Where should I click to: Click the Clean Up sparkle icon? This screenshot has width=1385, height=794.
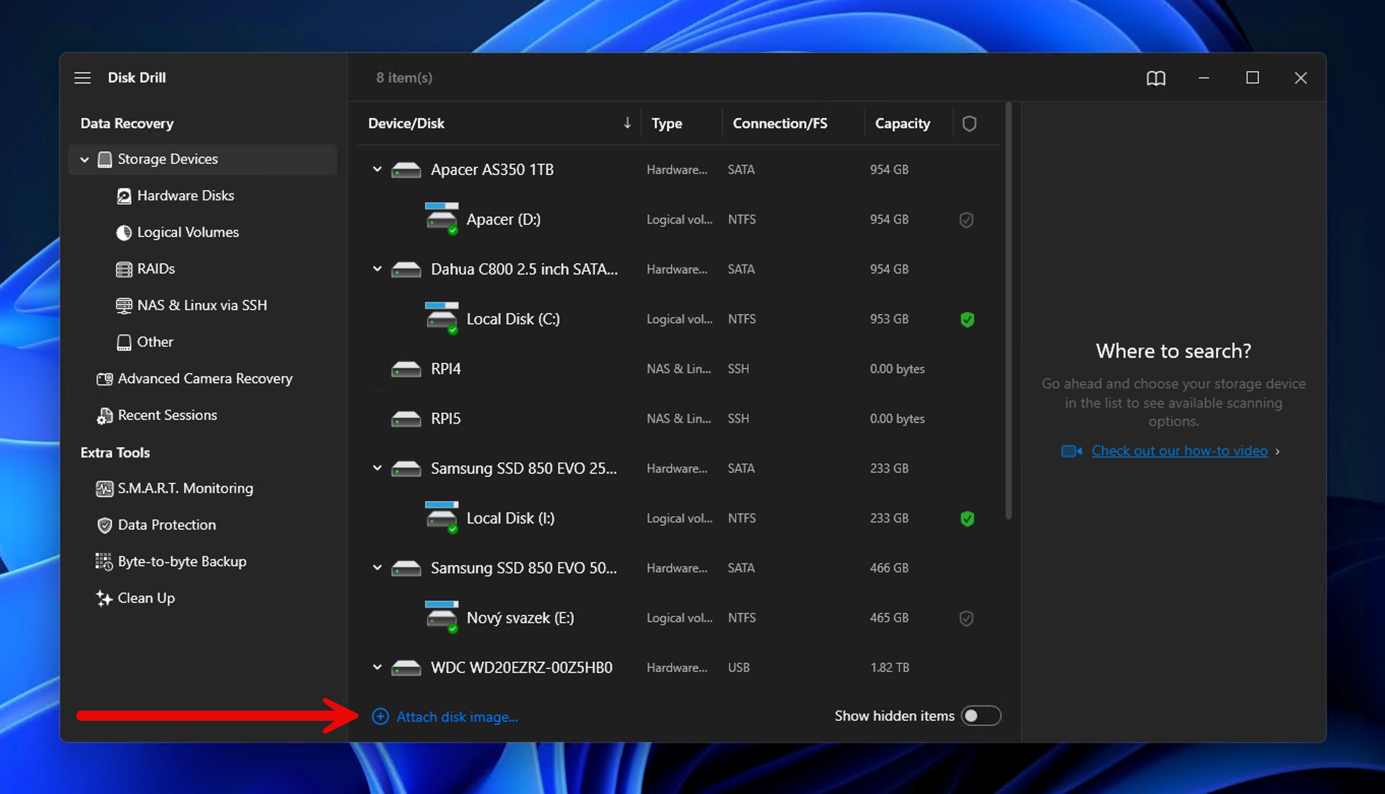click(x=104, y=598)
